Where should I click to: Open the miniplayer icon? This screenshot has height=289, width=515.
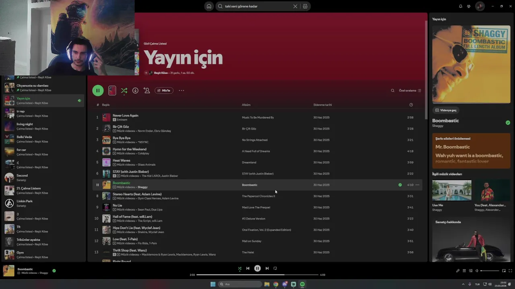tap(504, 271)
